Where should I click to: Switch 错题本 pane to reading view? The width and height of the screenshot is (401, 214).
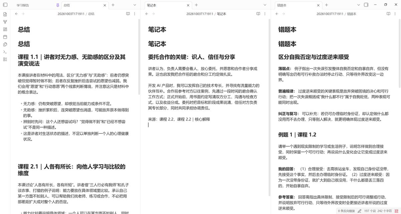(x=389, y=14)
